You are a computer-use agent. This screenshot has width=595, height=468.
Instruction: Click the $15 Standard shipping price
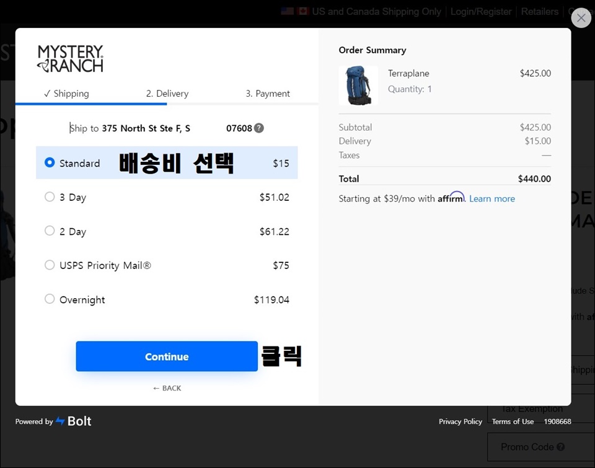pos(281,163)
